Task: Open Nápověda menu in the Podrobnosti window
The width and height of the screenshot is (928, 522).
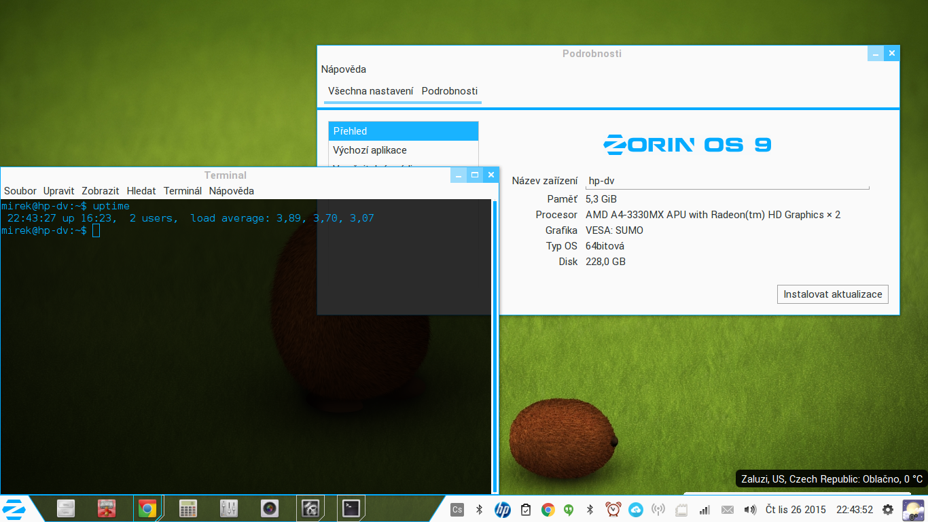Action: [344, 69]
